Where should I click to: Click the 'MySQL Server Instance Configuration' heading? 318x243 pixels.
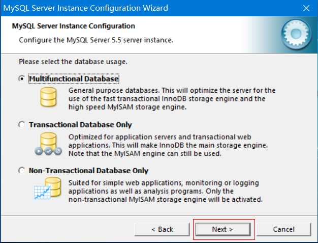point(74,26)
